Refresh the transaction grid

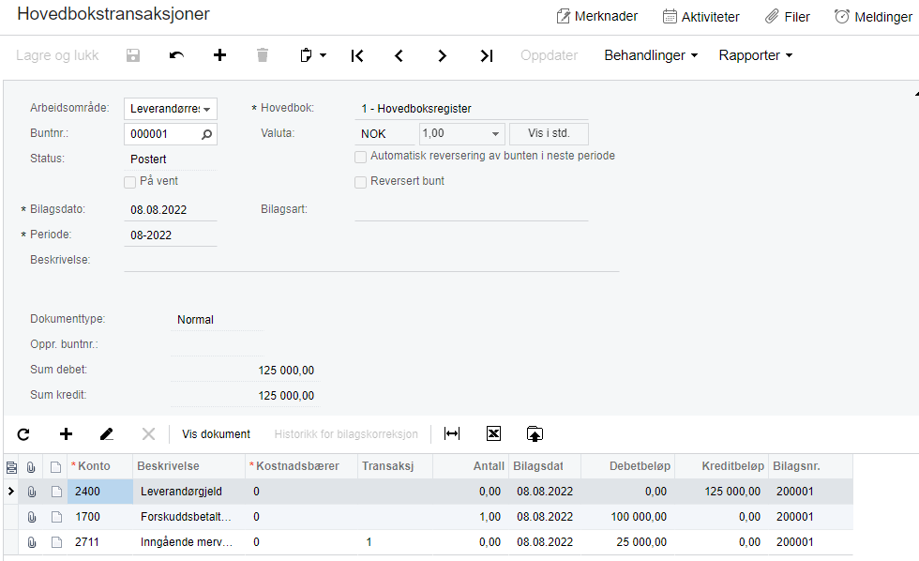(x=23, y=434)
